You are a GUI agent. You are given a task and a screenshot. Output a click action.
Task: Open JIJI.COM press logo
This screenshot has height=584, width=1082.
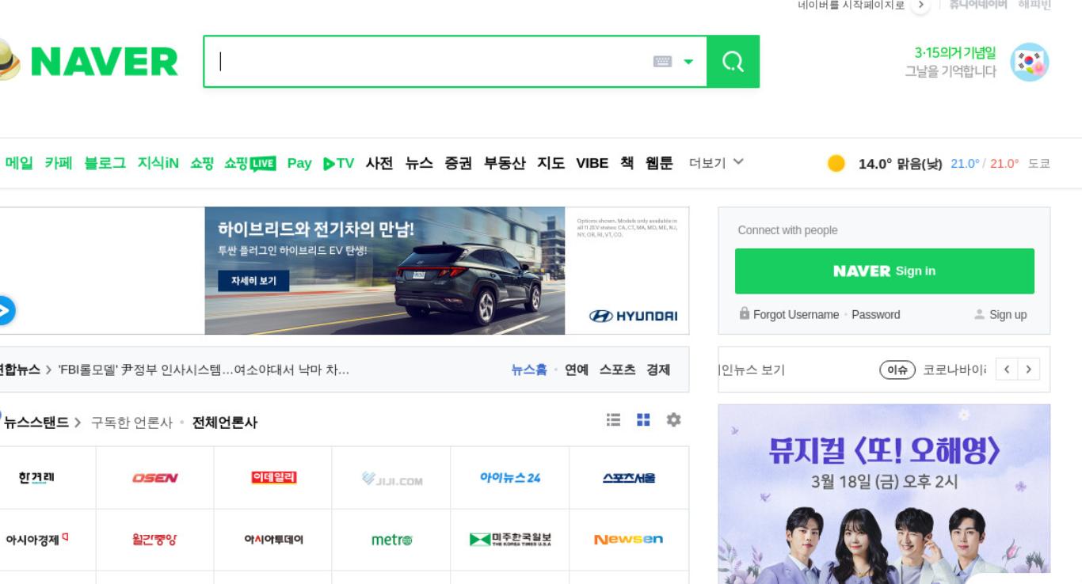tap(391, 478)
